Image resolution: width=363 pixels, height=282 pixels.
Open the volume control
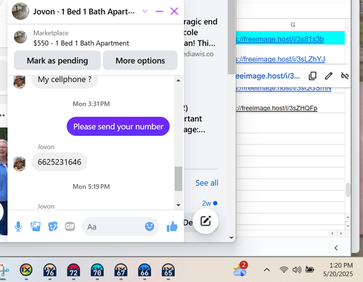297,270
